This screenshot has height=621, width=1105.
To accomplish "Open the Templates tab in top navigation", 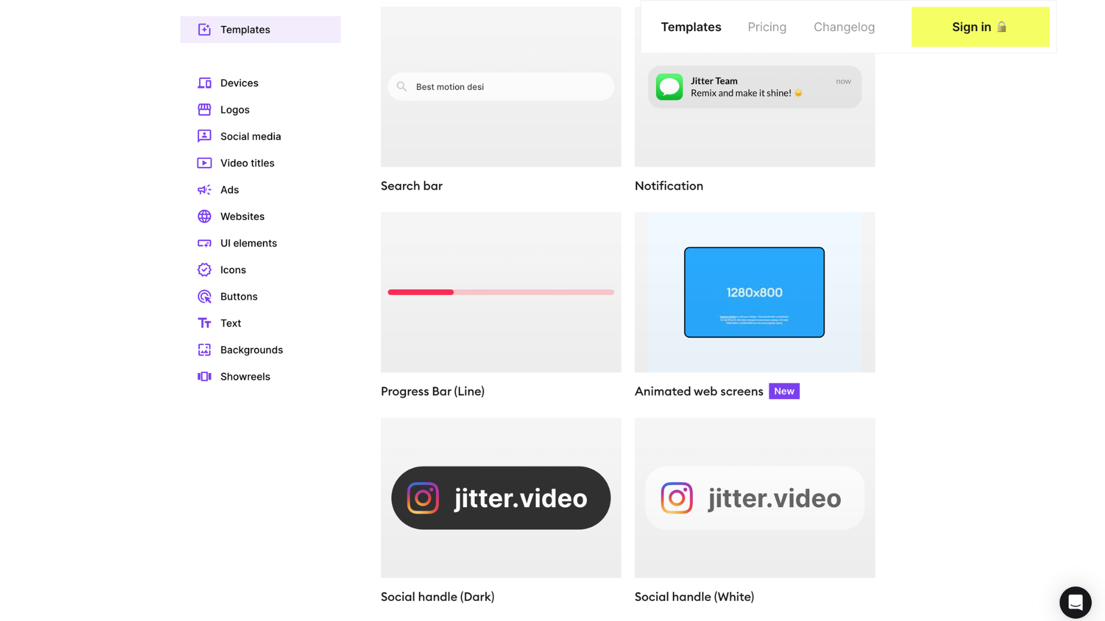I will (x=691, y=27).
